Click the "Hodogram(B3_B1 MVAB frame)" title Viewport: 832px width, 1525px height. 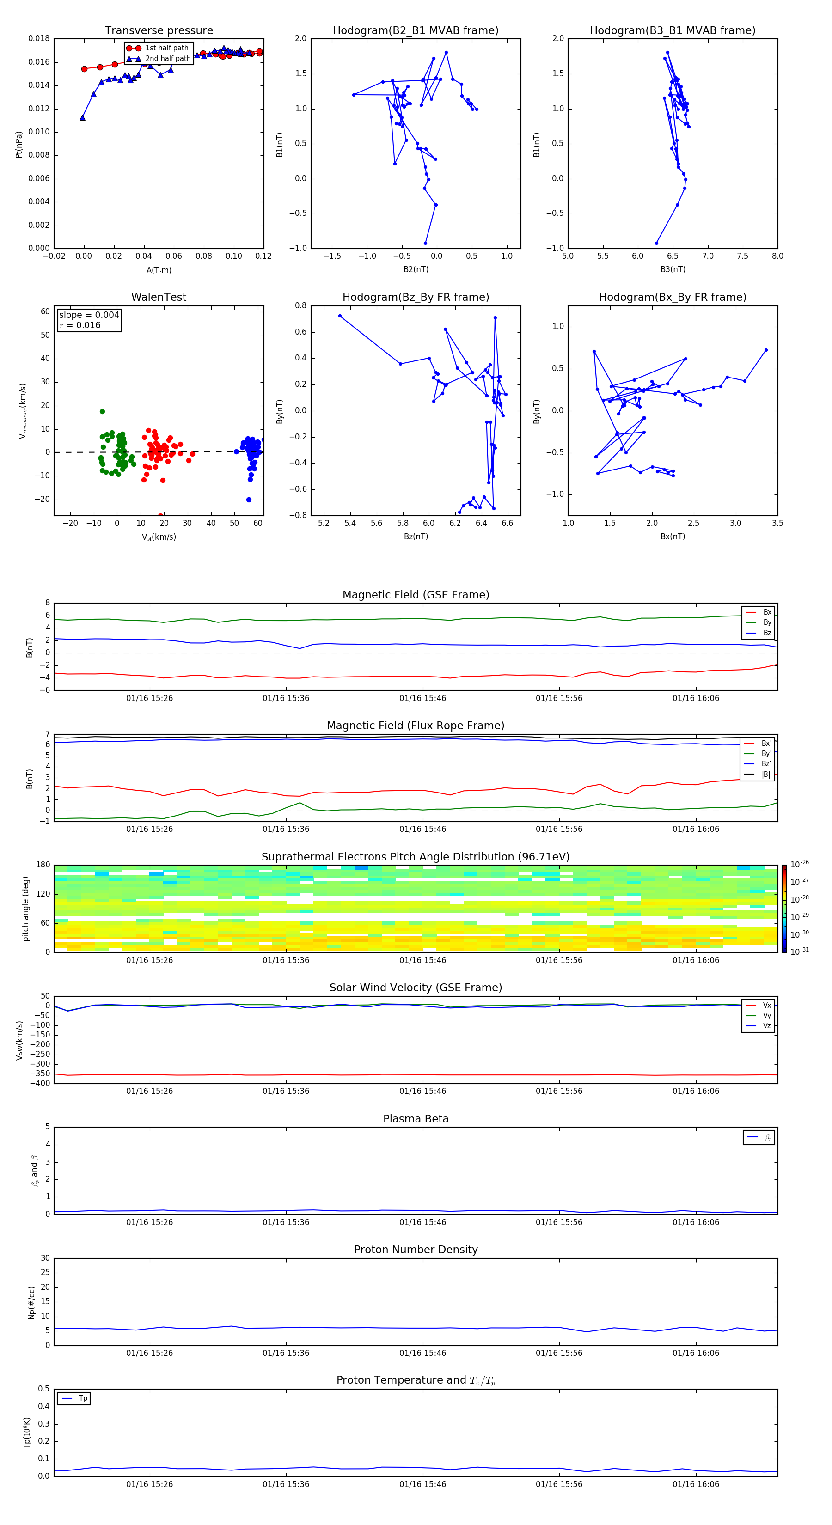tap(673, 31)
